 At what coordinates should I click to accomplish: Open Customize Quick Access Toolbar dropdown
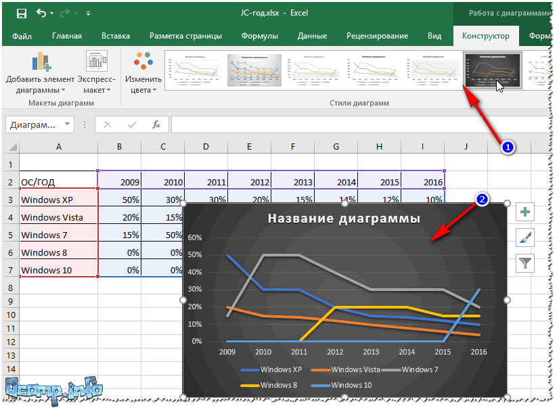(x=88, y=14)
